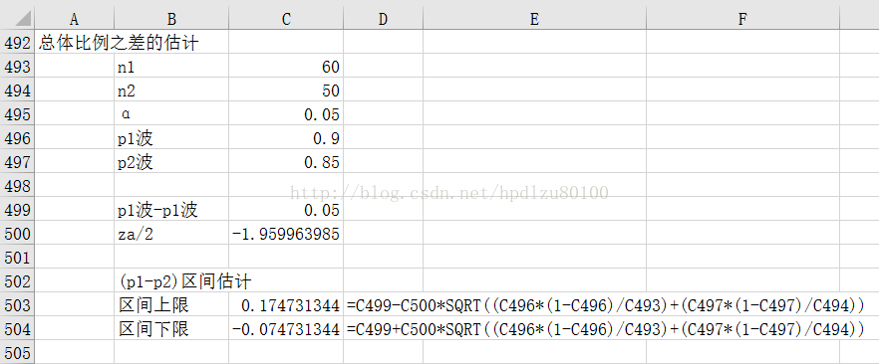The width and height of the screenshot is (879, 364).
Task: Click the p1波-p1波 label cell
Action: point(171,210)
